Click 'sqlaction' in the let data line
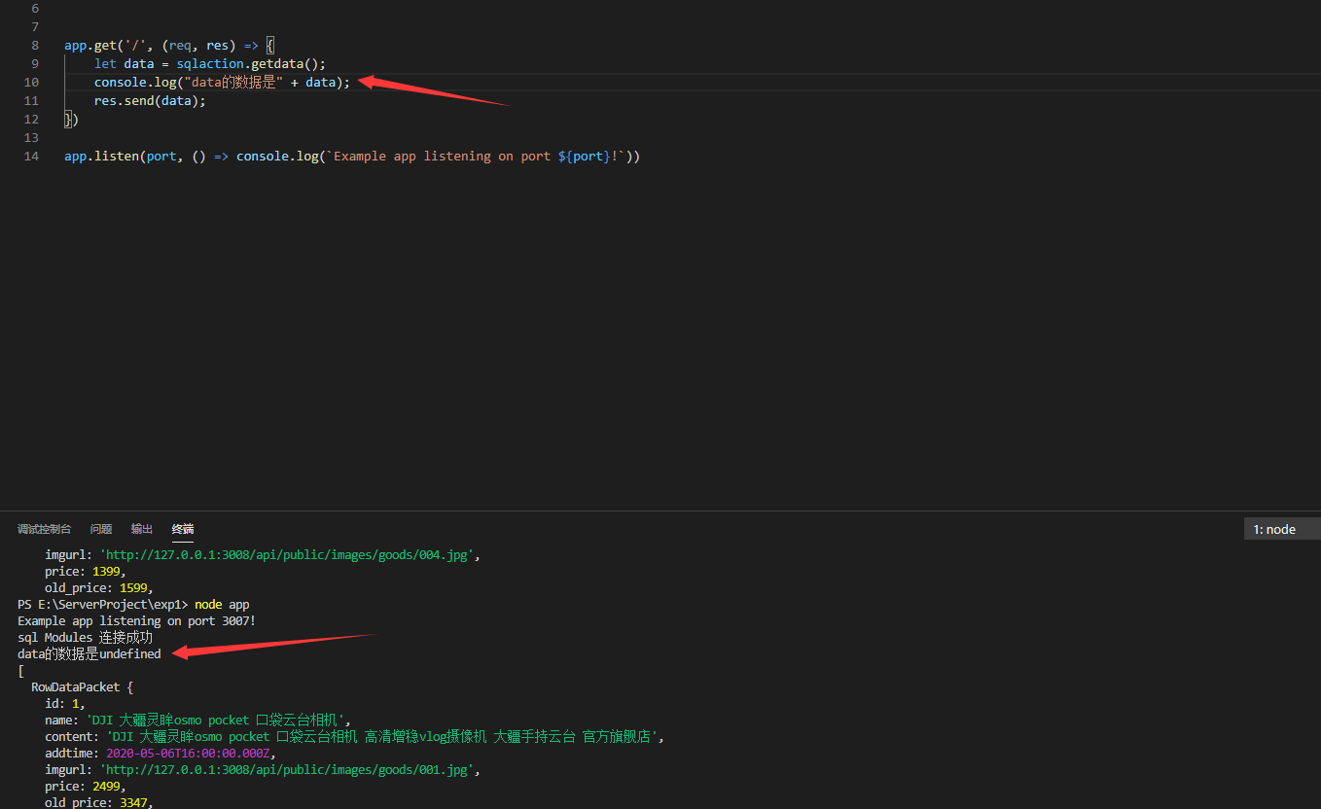Viewport: 1321px width, 809px height. pyautogui.click(x=209, y=64)
